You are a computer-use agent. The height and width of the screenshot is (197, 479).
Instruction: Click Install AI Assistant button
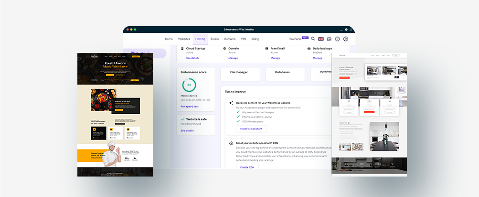(x=251, y=129)
